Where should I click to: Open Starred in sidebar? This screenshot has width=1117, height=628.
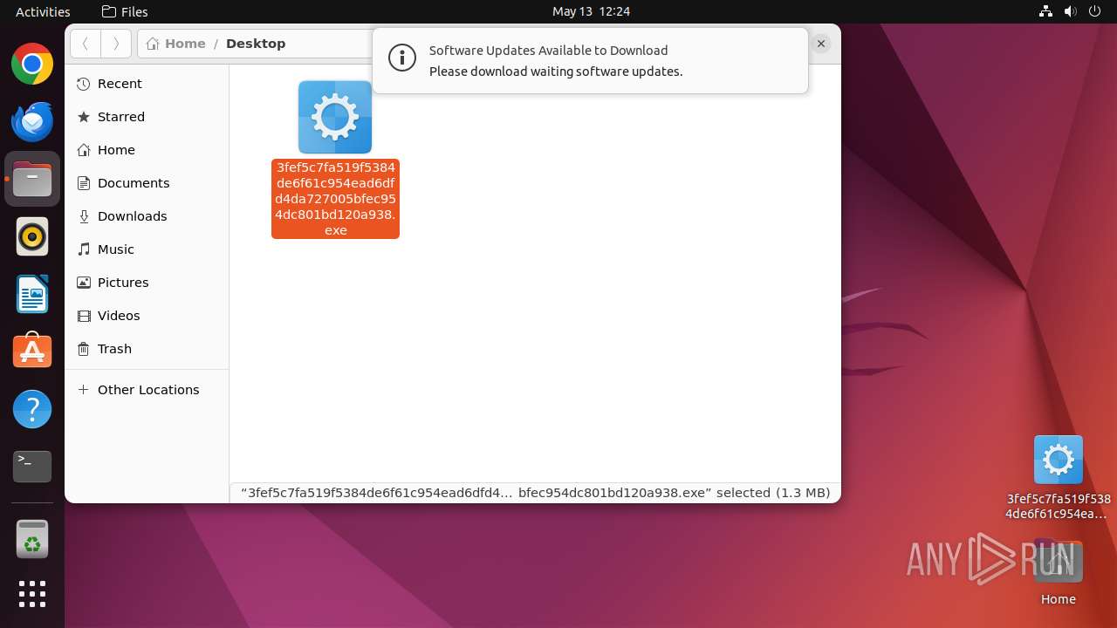(147, 117)
